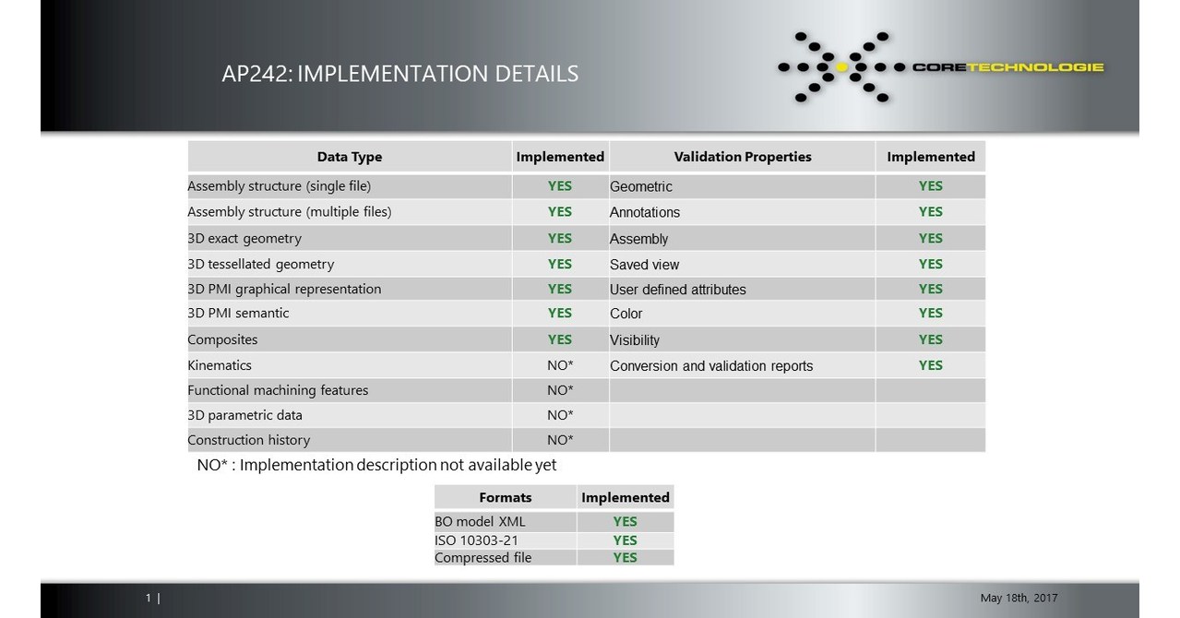Select the Construction history row
This screenshot has height=618, width=1180.
pos(247,440)
